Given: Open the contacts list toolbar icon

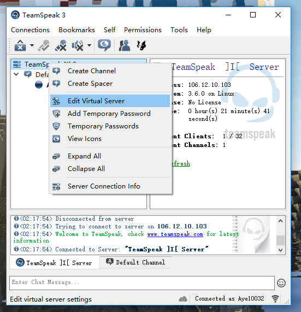Looking at the screenshot, I should coord(125,45).
